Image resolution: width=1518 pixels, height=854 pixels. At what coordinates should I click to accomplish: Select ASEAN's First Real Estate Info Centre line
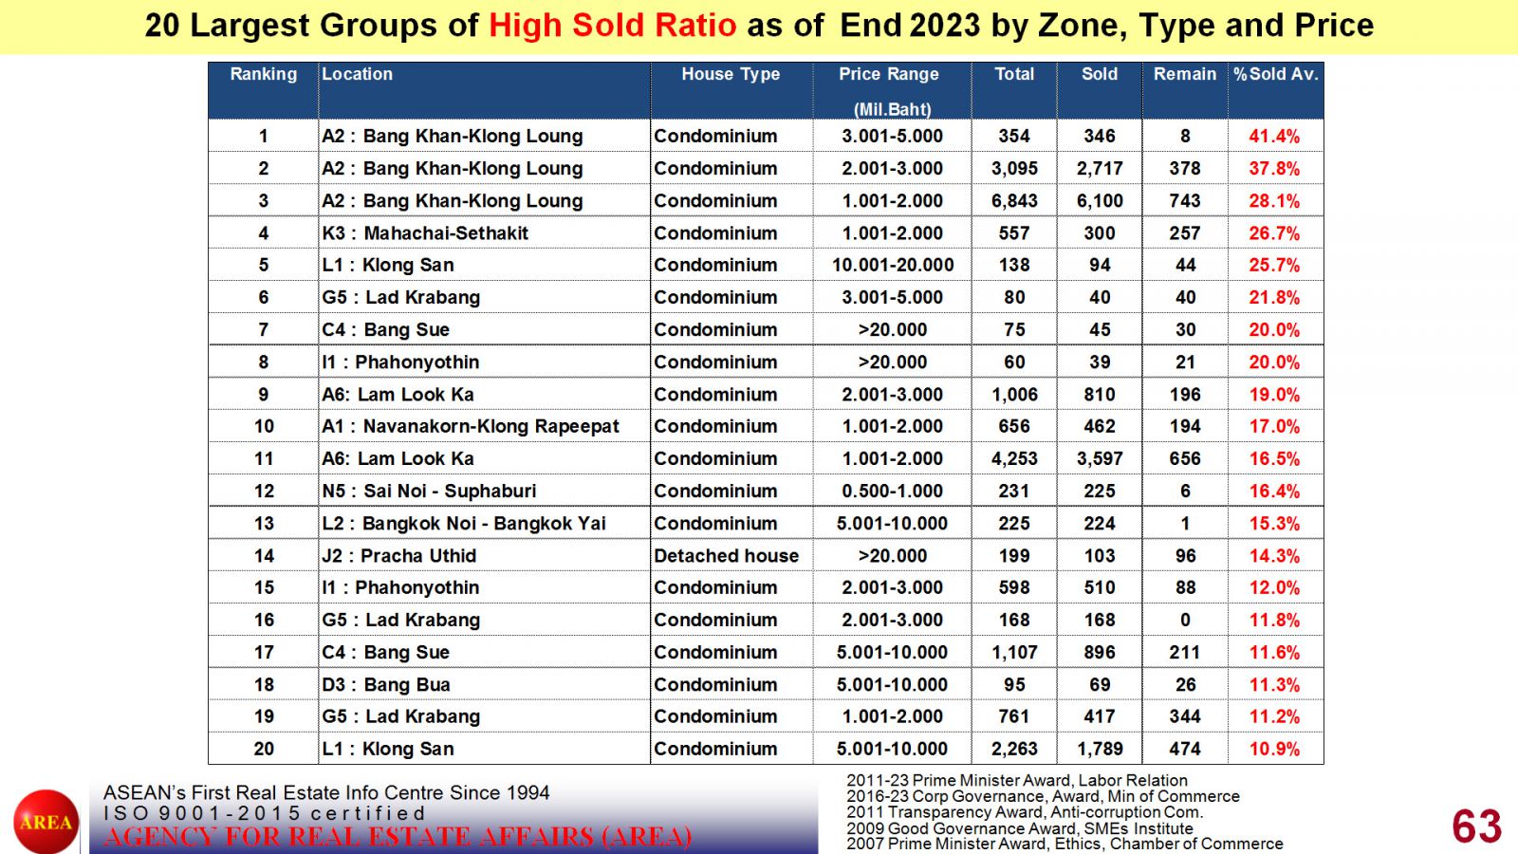tap(326, 792)
